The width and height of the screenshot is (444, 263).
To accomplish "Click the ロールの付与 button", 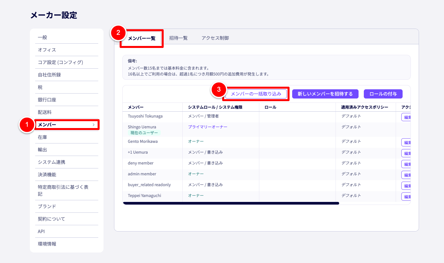I will [383, 94].
